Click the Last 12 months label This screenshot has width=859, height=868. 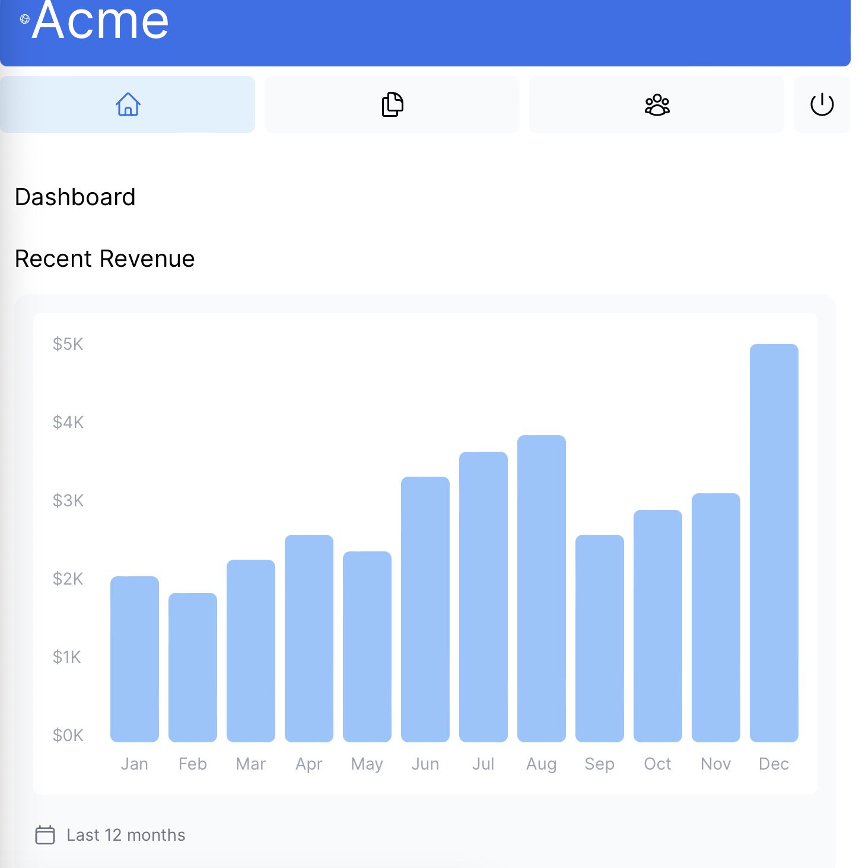tap(126, 835)
